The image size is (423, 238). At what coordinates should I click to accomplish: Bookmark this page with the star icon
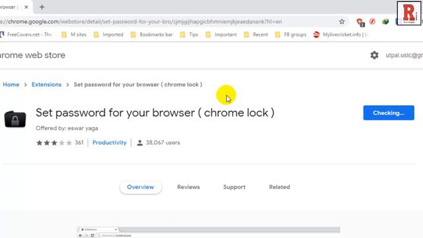coord(342,22)
